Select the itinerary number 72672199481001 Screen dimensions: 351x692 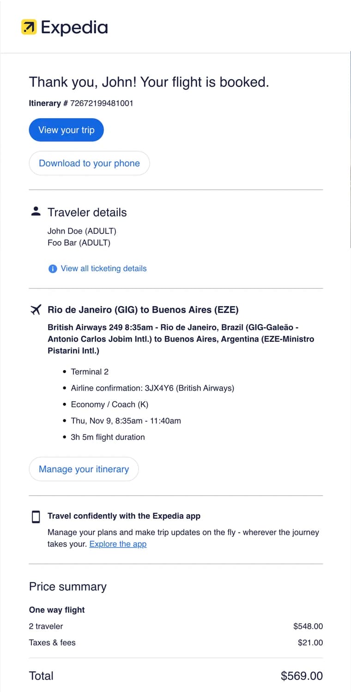103,103
